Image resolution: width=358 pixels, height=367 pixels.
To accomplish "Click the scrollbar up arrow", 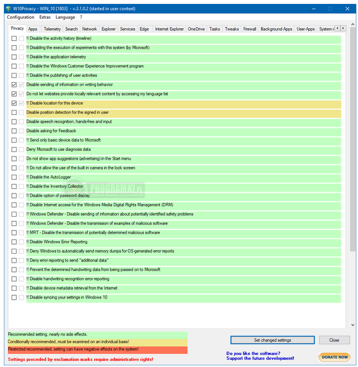I will click(352, 24).
